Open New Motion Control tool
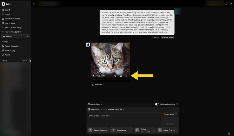This screenshot has height=136, width=234. point(11,32)
